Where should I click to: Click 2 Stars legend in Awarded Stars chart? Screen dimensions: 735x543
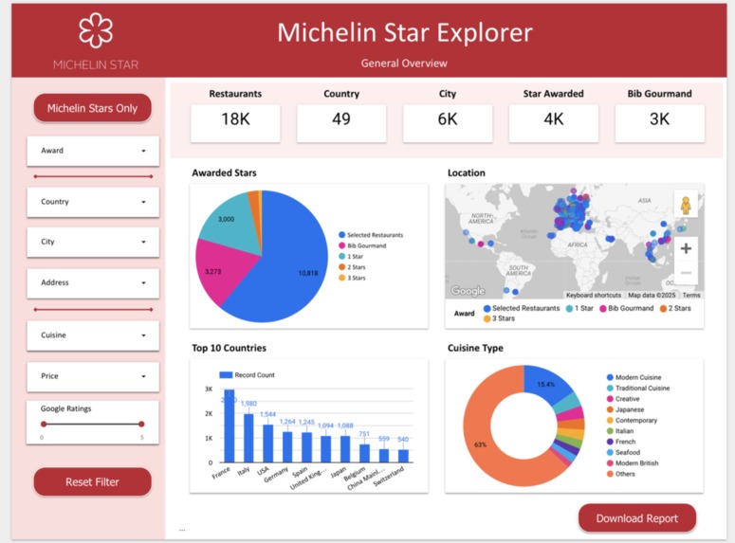tap(352, 267)
